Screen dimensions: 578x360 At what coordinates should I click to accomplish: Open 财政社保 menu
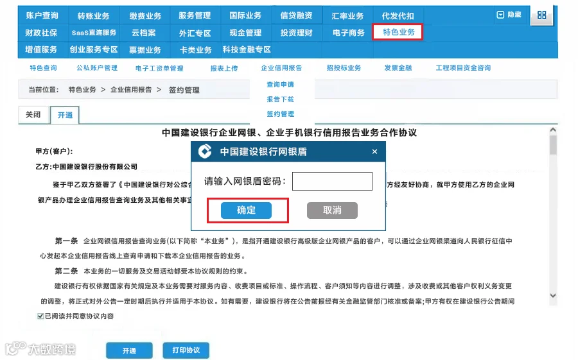pos(41,33)
